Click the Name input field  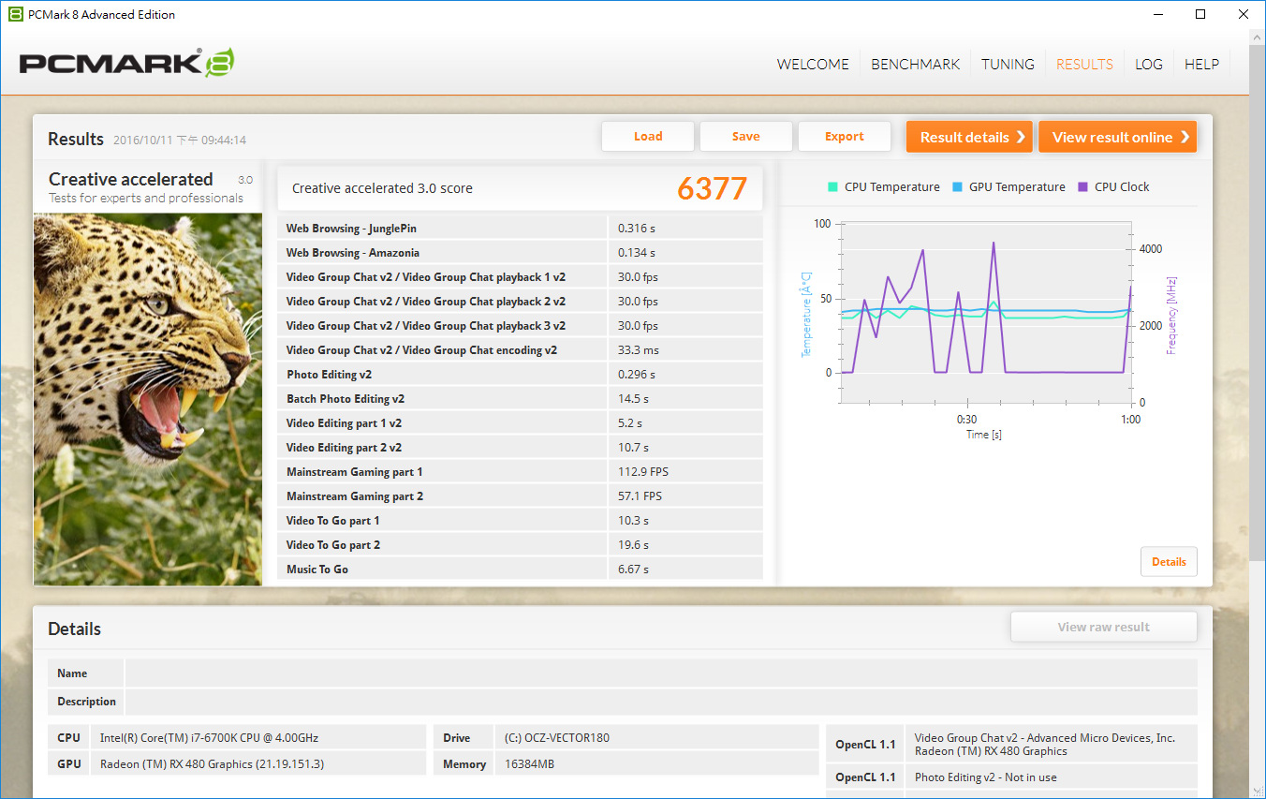pos(660,673)
